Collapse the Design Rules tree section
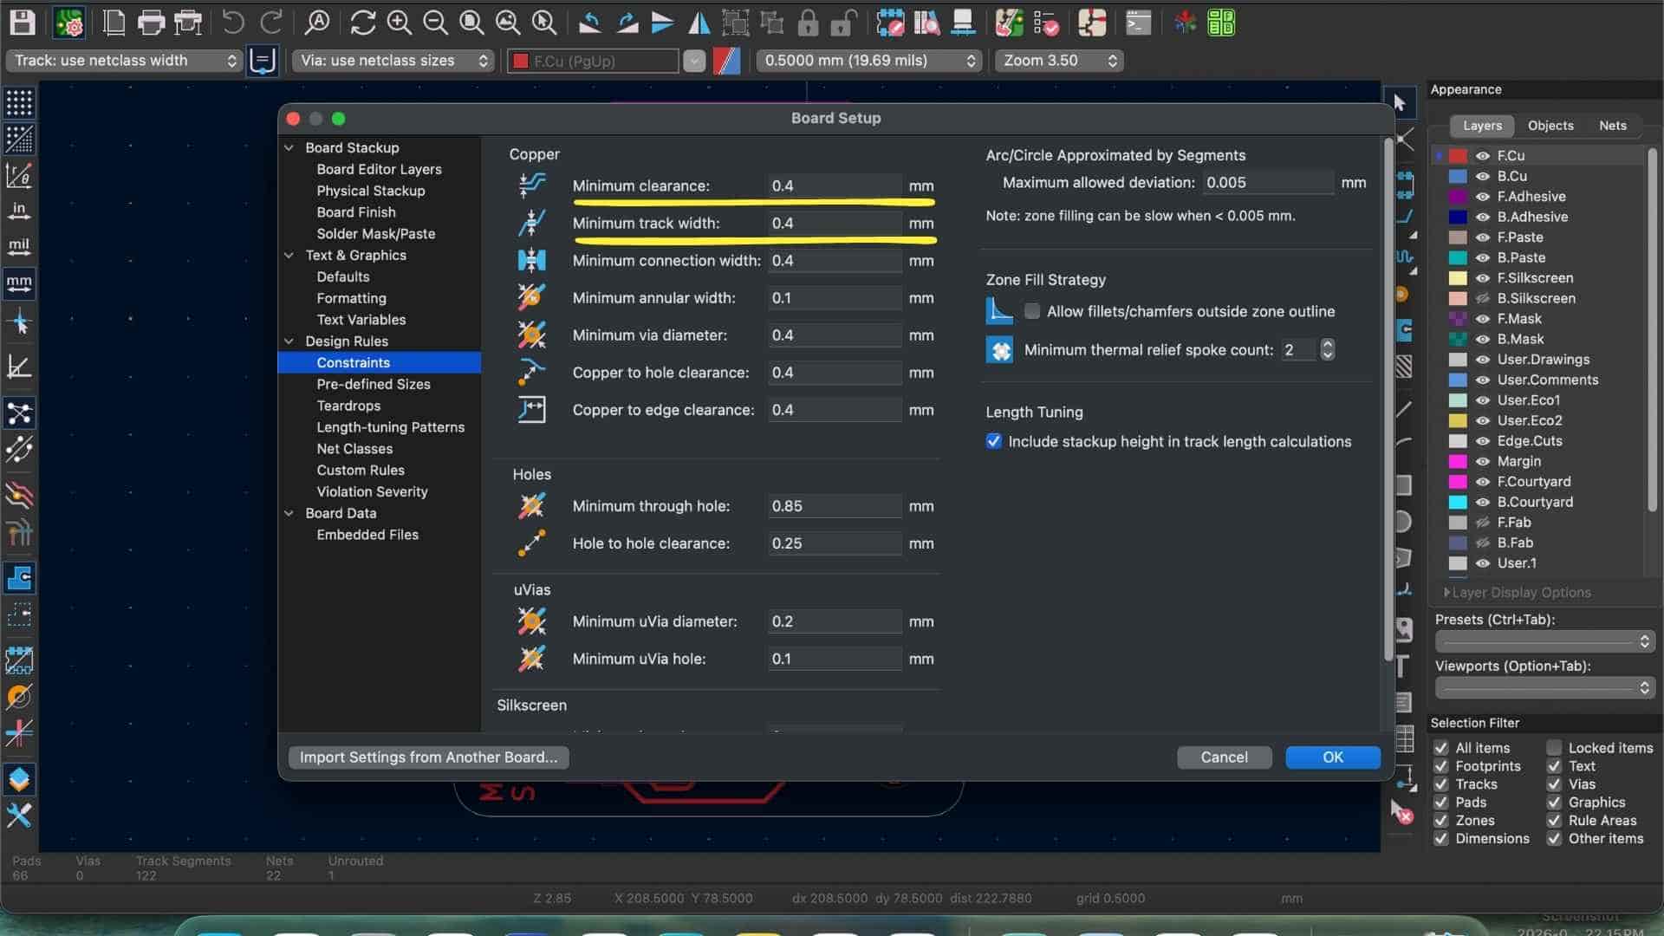 (289, 341)
